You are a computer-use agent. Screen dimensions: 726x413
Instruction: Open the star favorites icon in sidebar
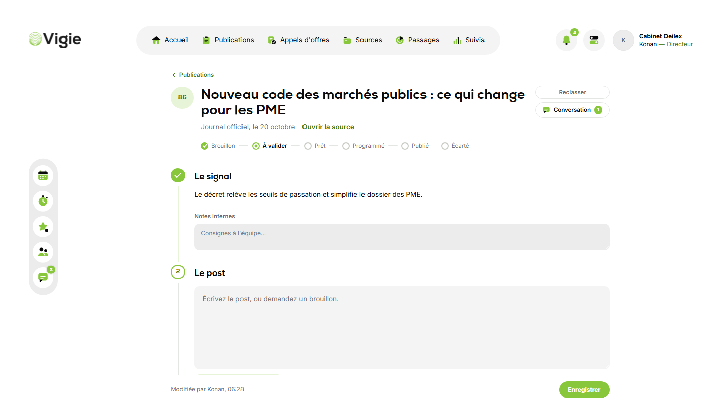[43, 227]
